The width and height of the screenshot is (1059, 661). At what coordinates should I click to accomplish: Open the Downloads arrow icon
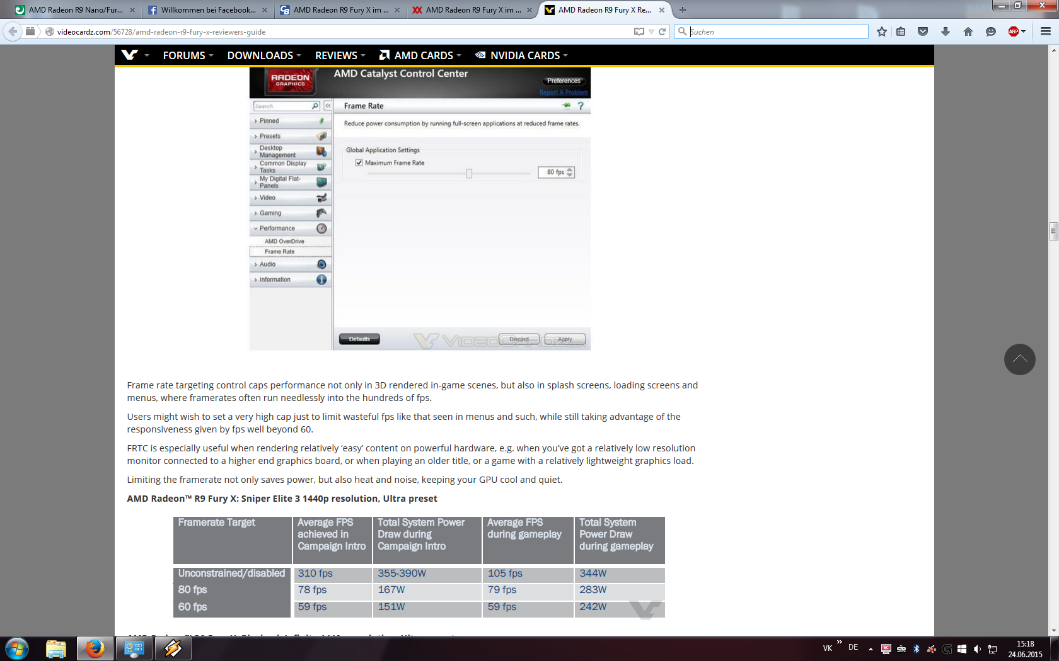pos(946,31)
